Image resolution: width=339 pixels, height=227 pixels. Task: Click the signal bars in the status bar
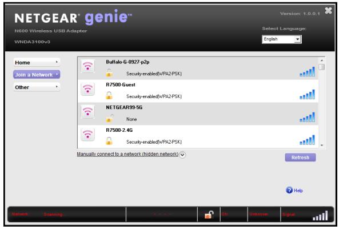[320, 216]
